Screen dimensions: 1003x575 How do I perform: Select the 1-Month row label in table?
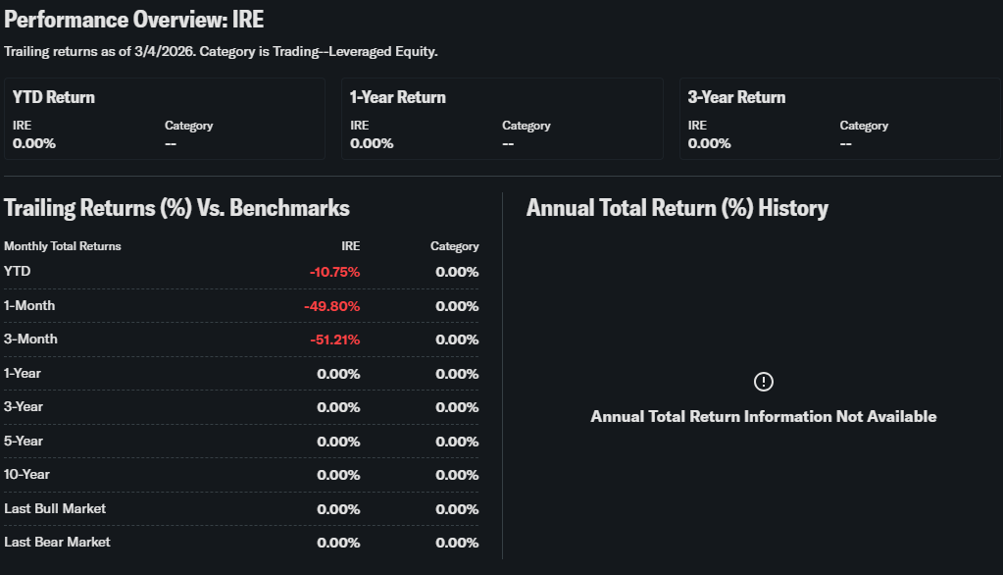click(x=29, y=306)
